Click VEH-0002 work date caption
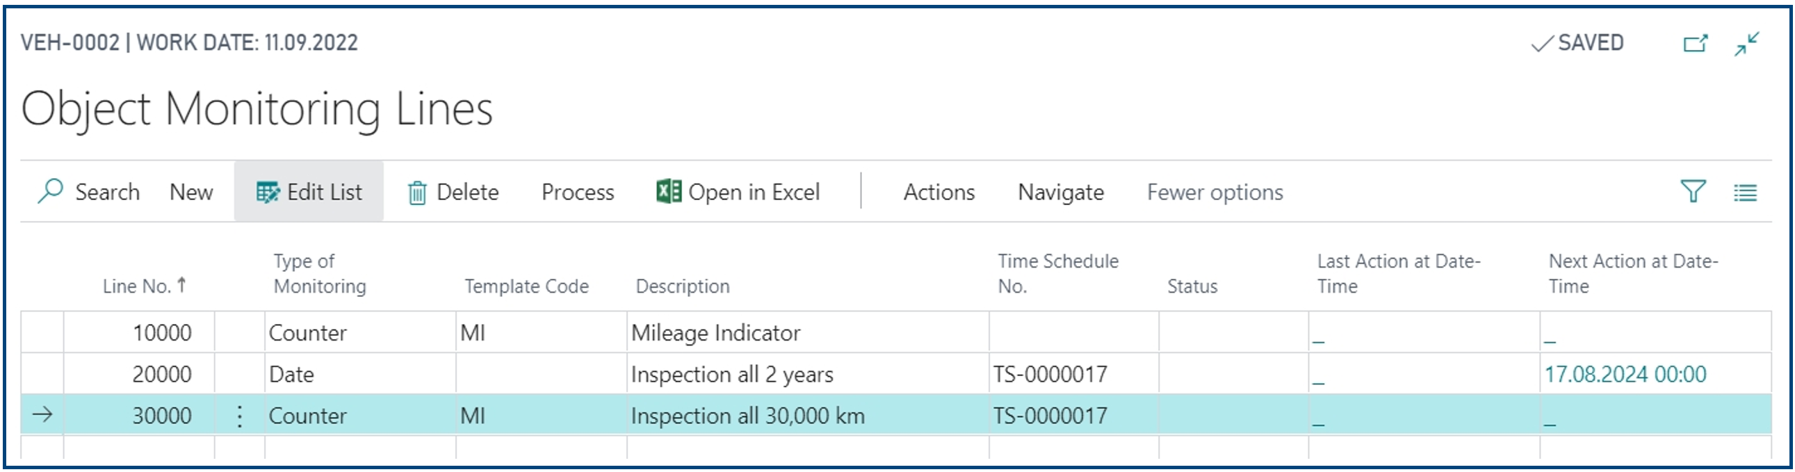 pos(189,42)
